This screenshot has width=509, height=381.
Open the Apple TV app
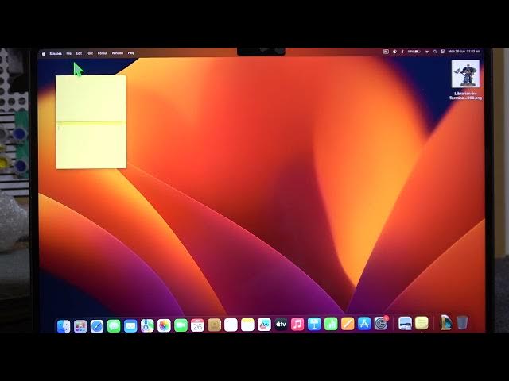coord(281,324)
